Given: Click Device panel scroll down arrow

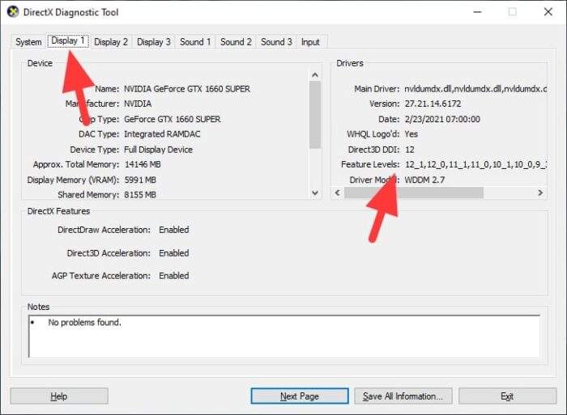Looking at the screenshot, I should pyautogui.click(x=315, y=193).
